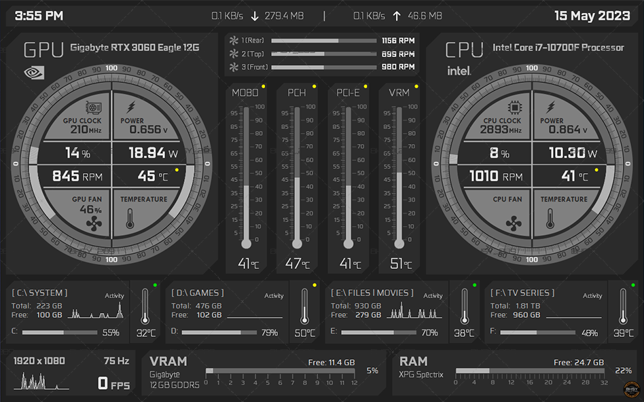The height and width of the screenshot is (402, 644).
Task: Click the VRM thermometer gauge
Action: pos(399,177)
